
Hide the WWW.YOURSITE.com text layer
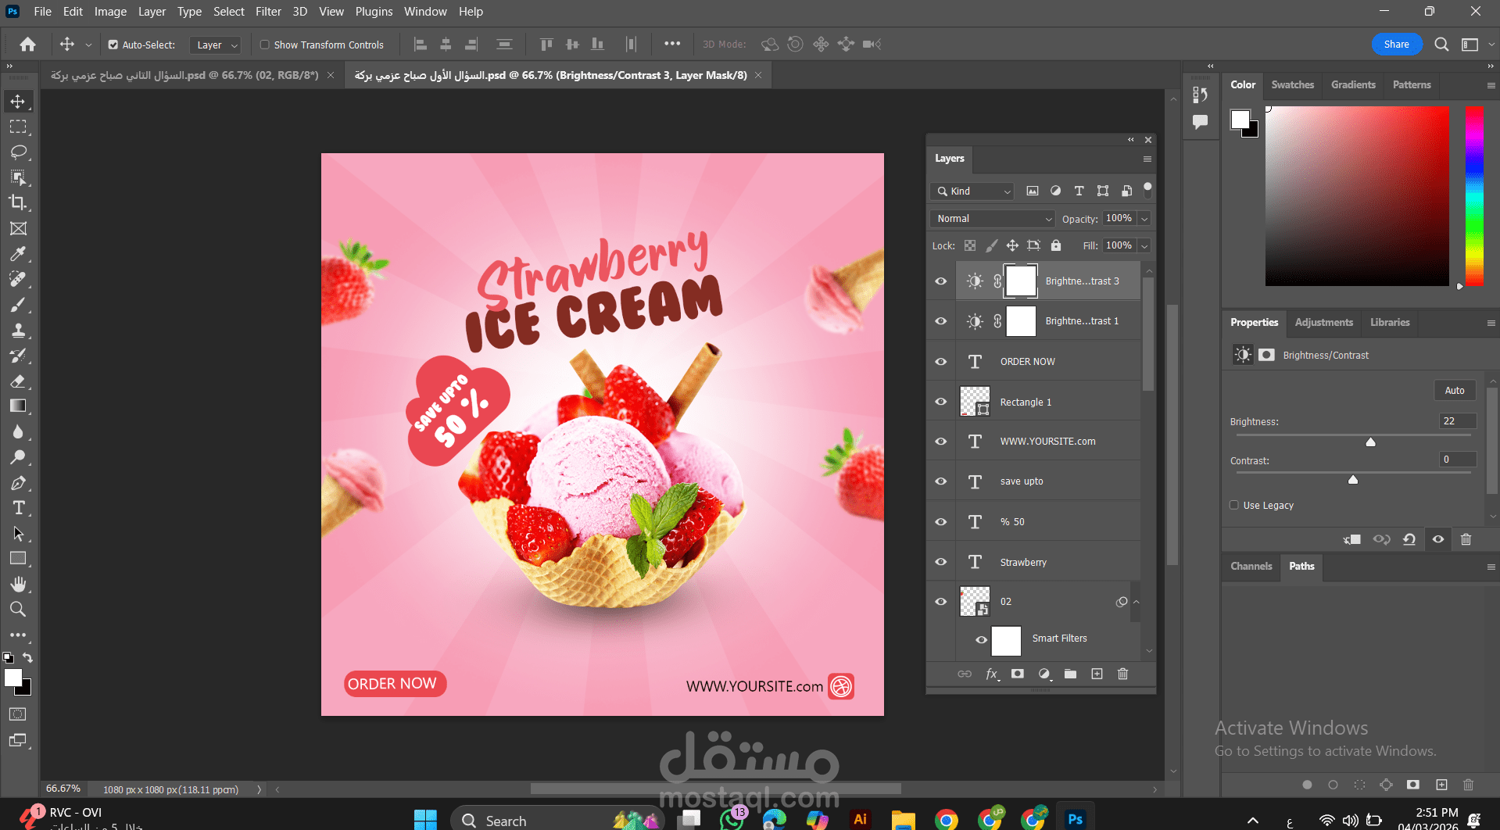(x=941, y=442)
